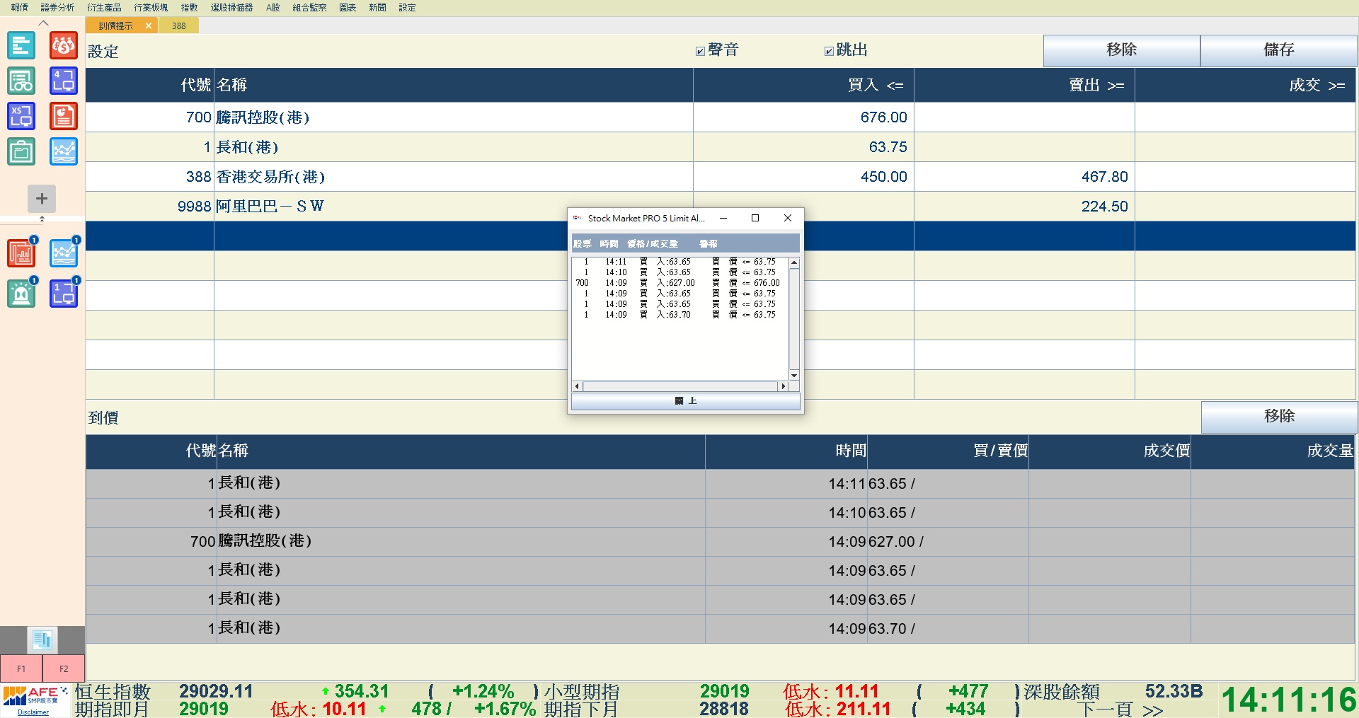Image resolution: width=1359 pixels, height=718 pixels.
Task: Click the F2 button
Action: 64,668
